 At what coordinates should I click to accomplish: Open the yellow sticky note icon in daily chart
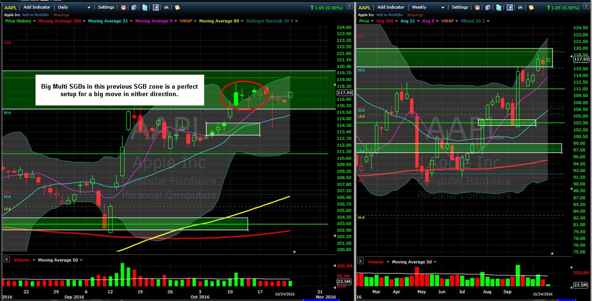[x=177, y=7]
